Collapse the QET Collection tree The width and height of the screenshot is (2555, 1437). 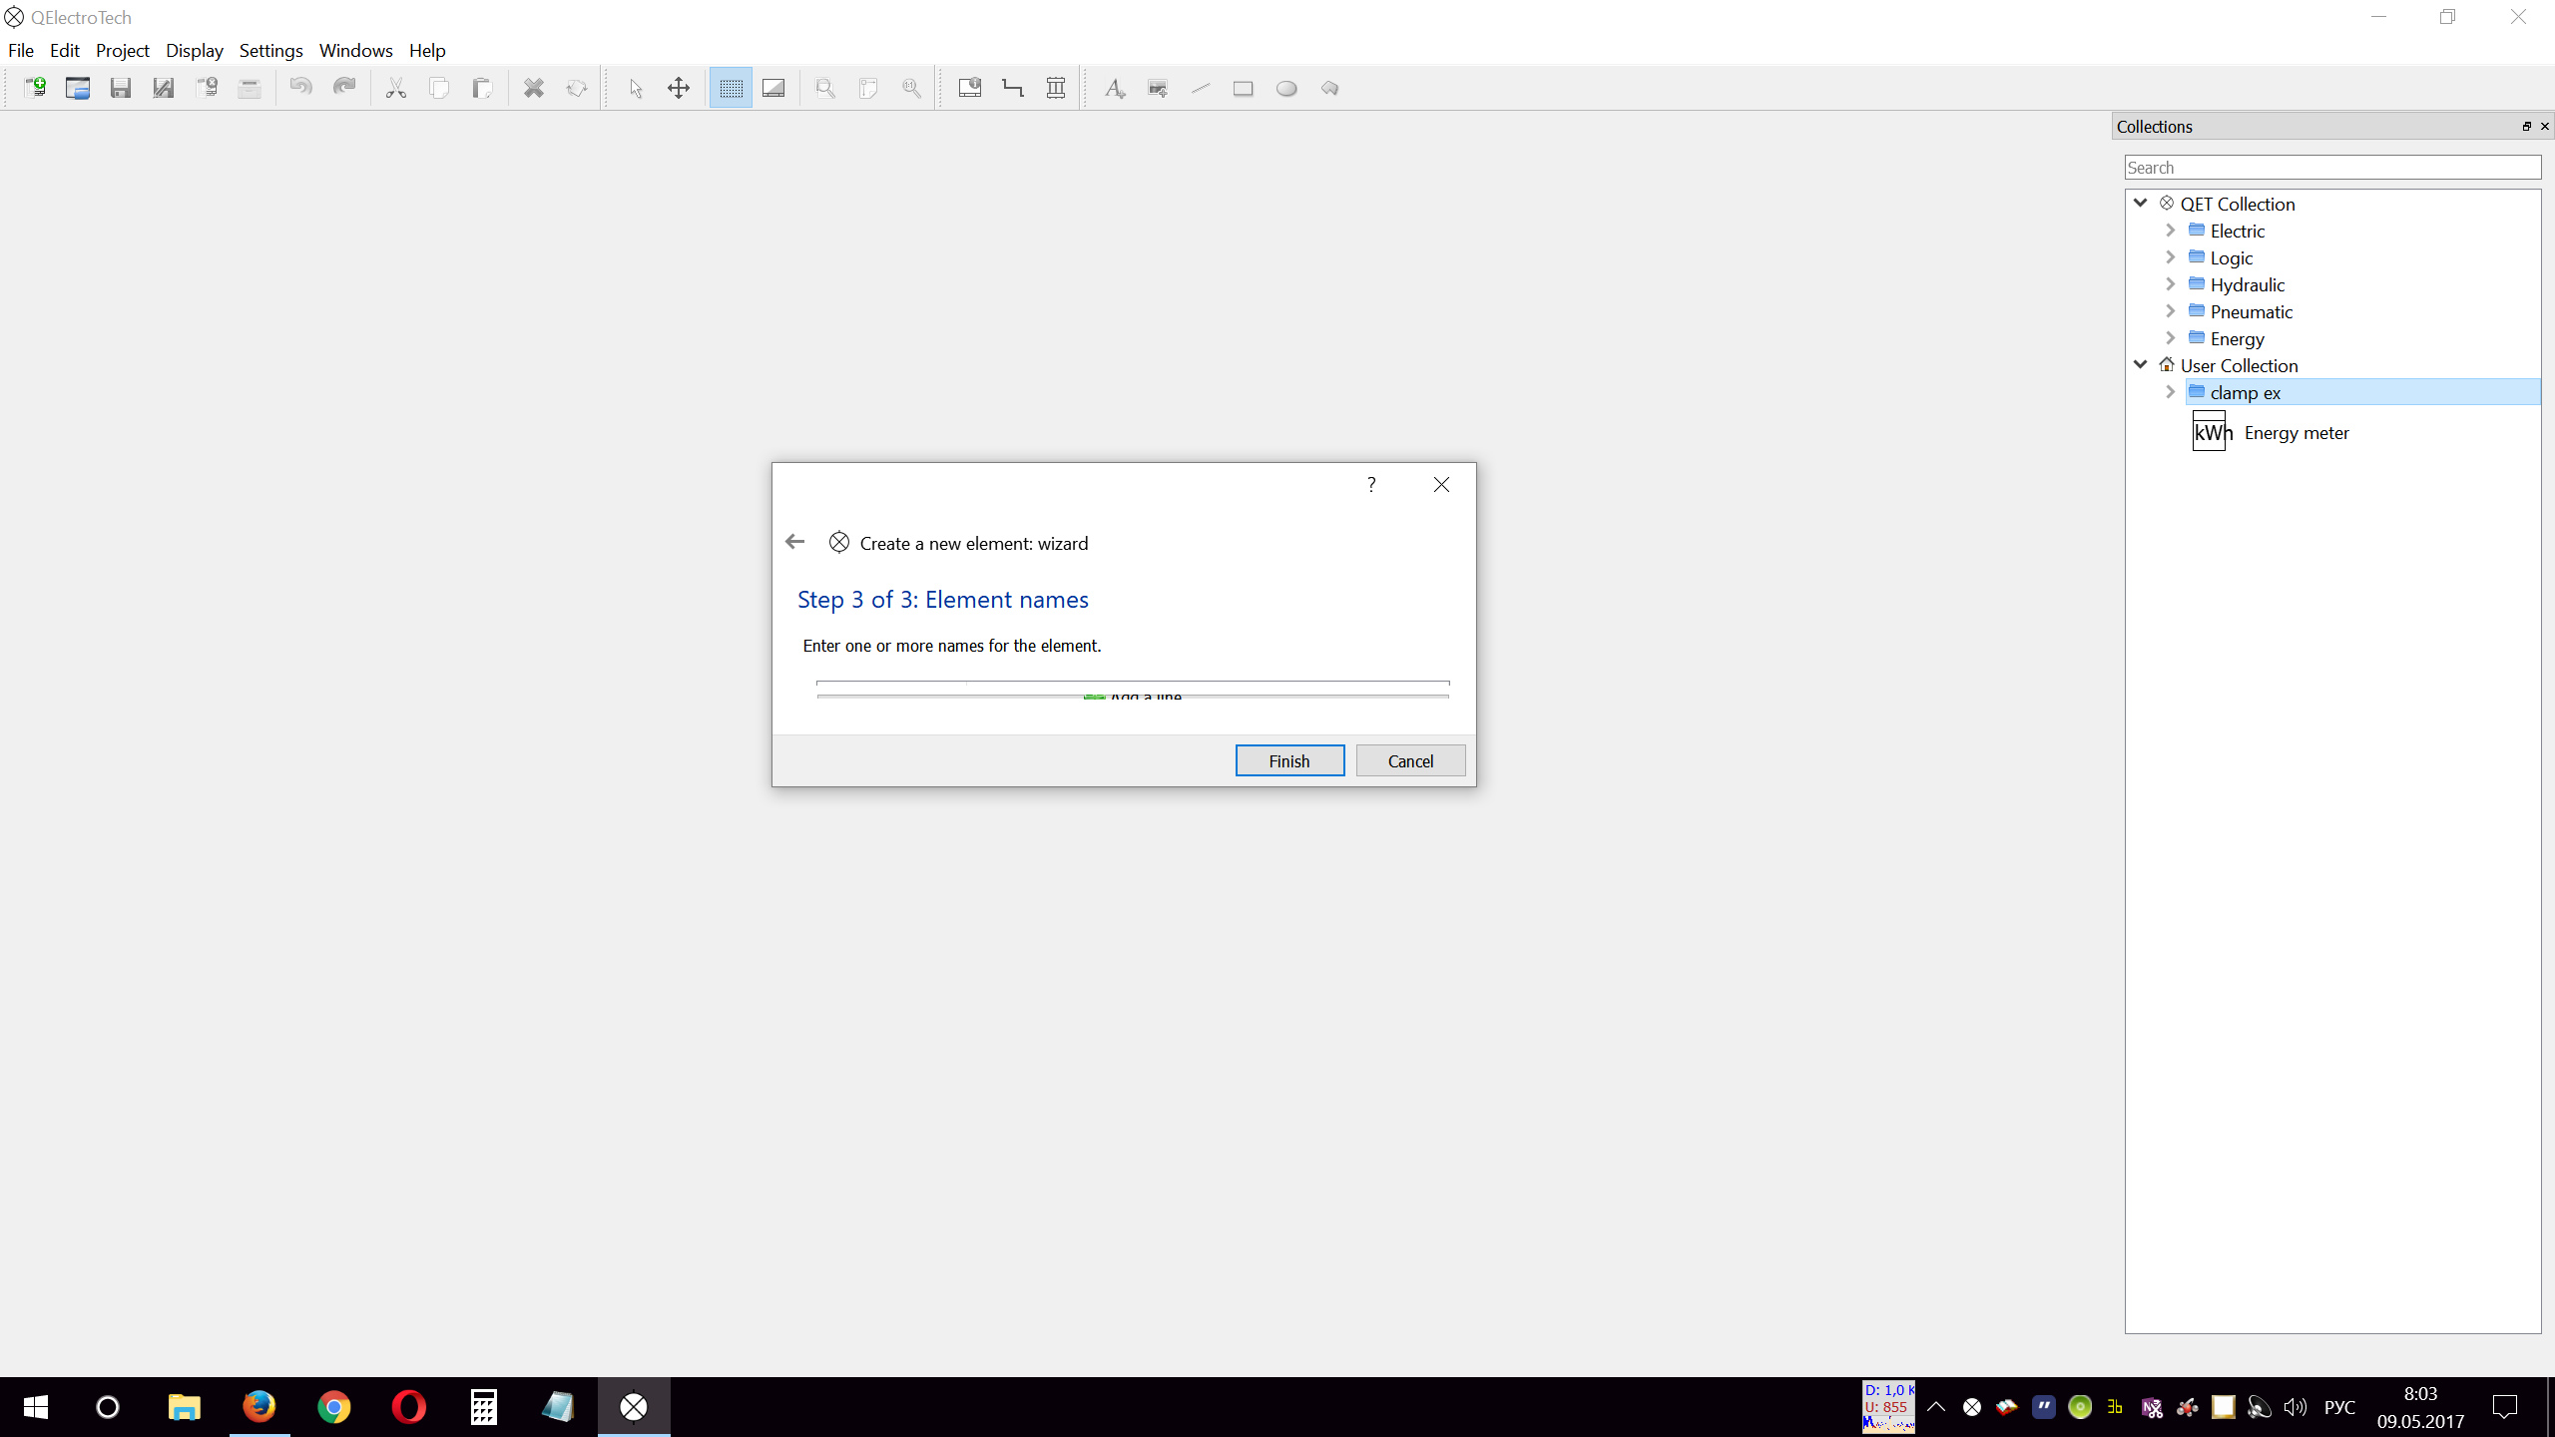pos(2140,203)
